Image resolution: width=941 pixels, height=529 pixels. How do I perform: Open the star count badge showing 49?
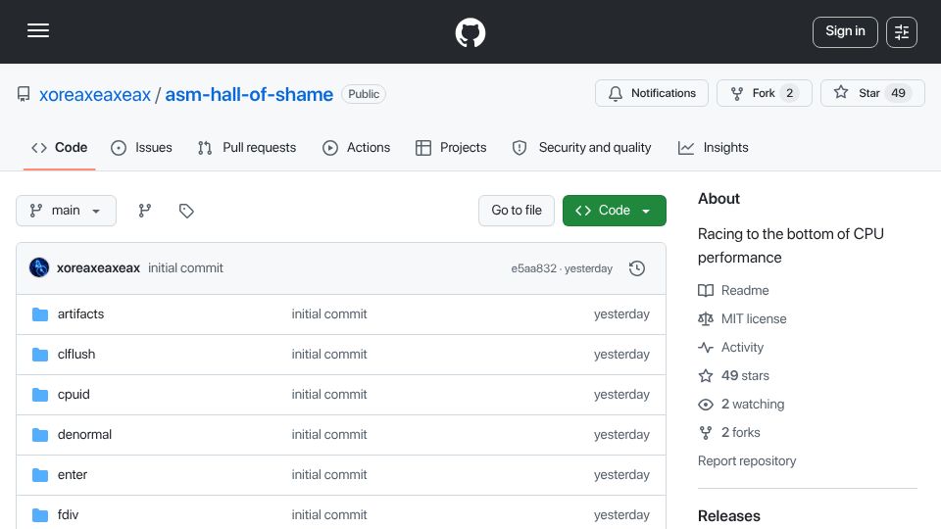898,93
